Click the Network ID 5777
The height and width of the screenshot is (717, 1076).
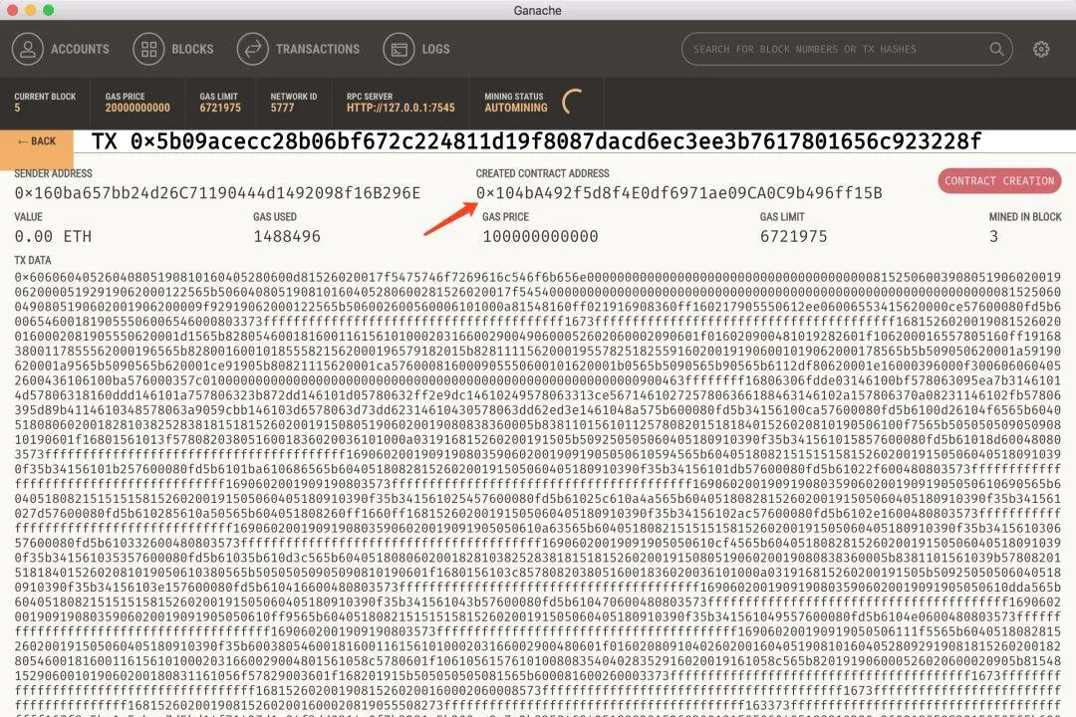point(282,108)
